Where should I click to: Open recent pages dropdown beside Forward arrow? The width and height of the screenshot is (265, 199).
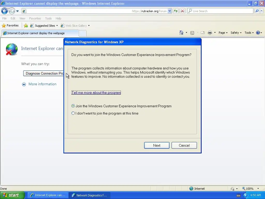click(17, 11)
